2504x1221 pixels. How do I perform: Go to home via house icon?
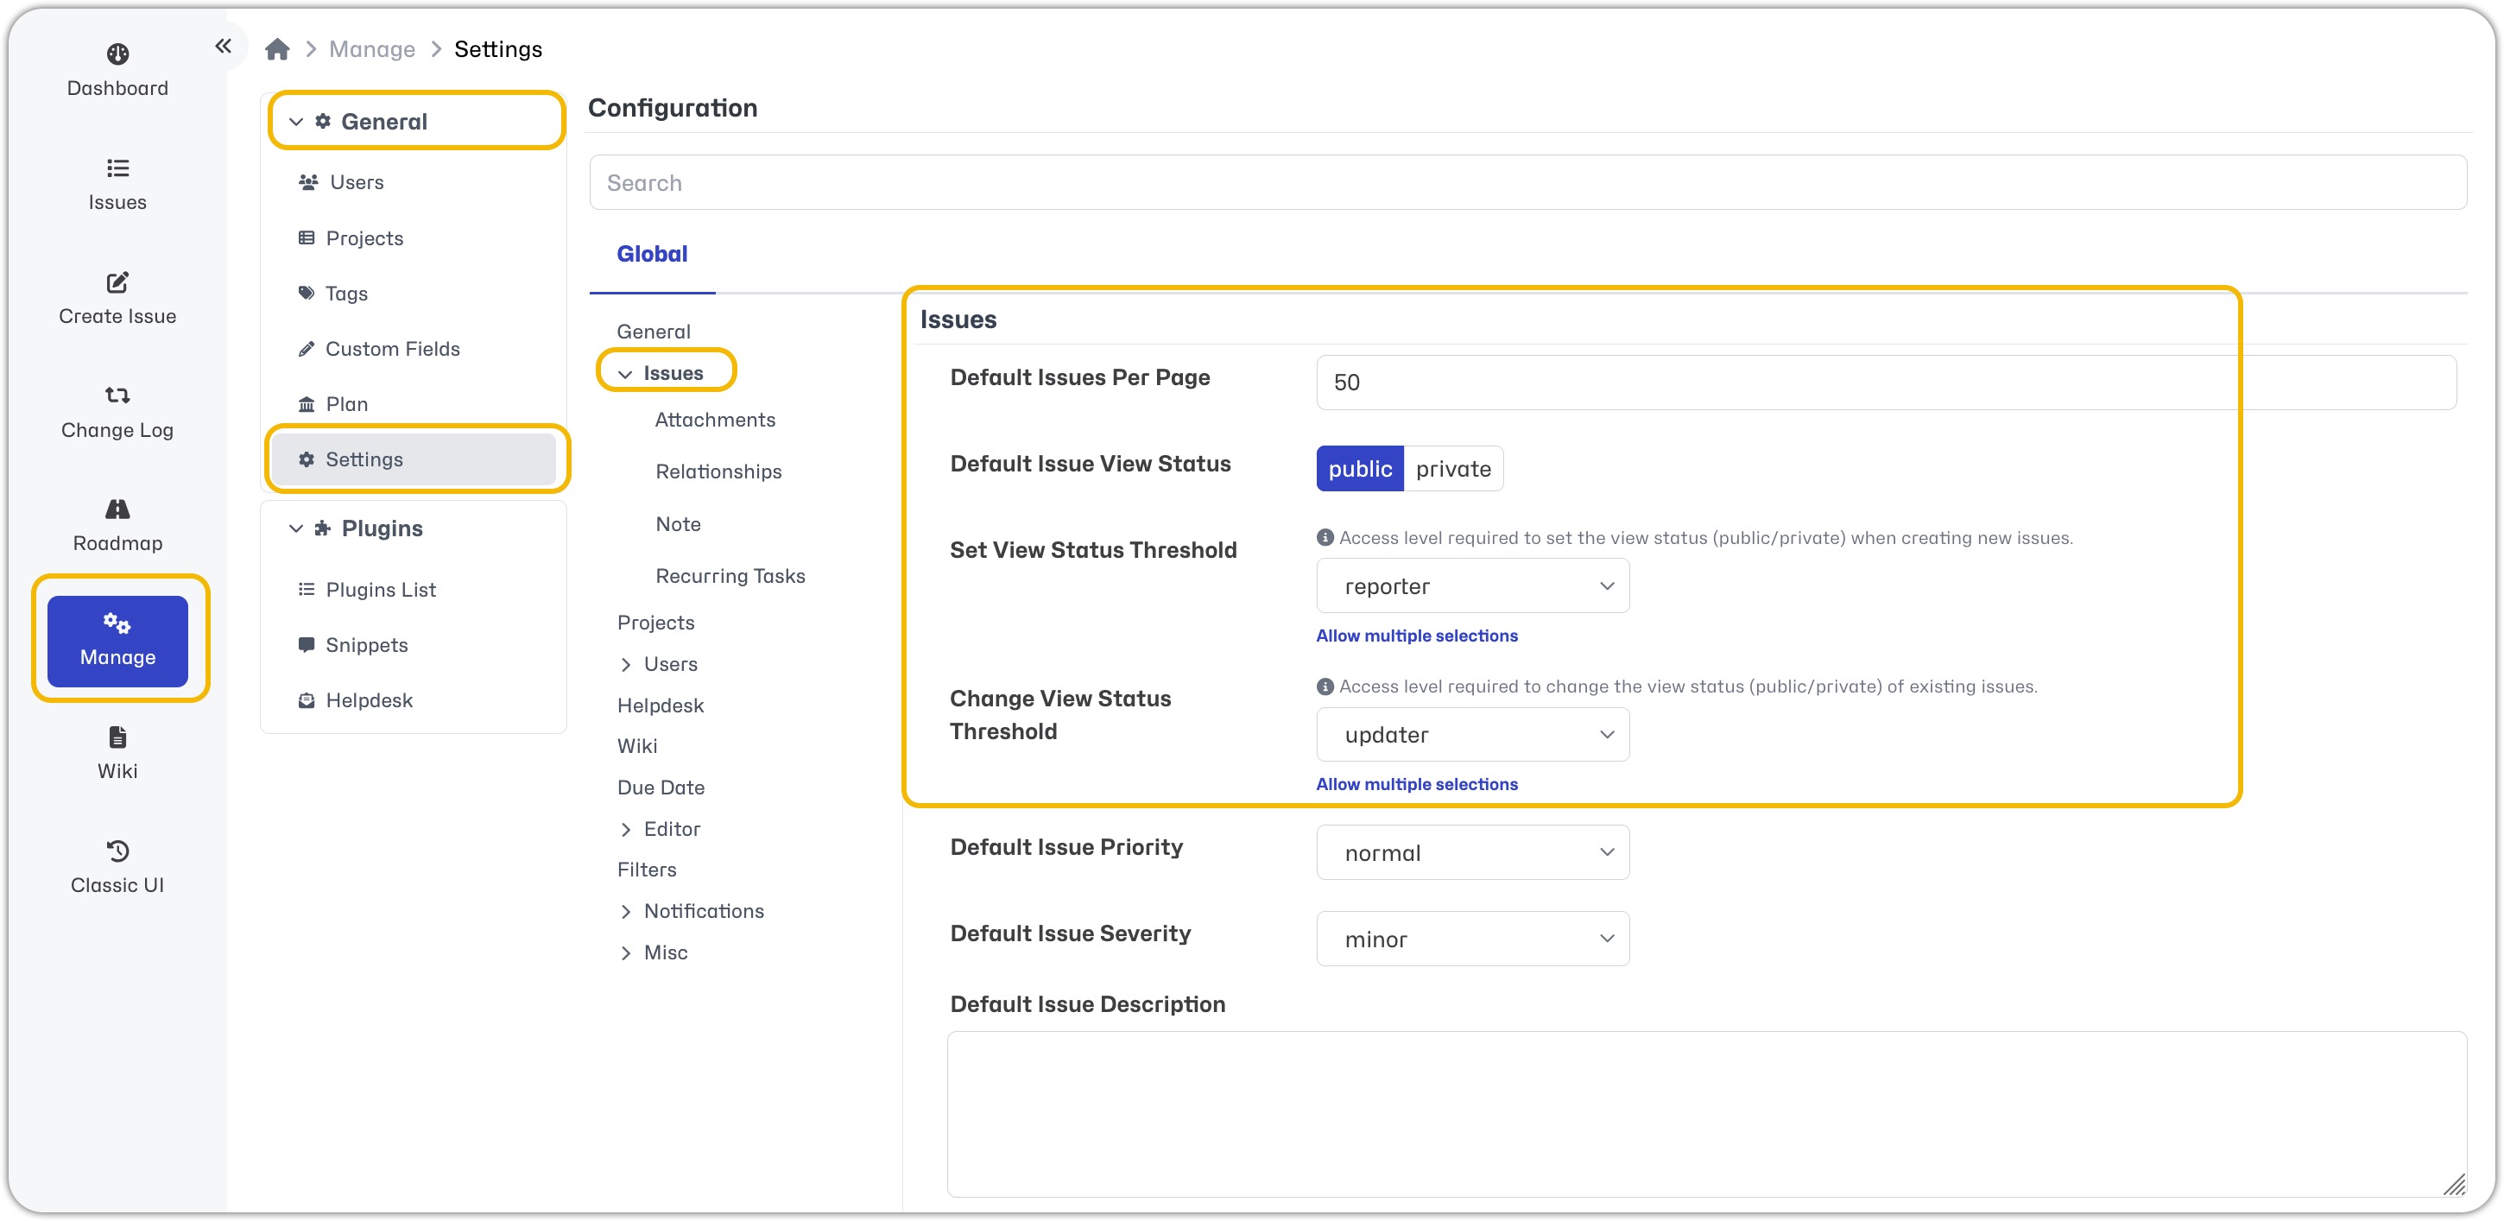277,48
